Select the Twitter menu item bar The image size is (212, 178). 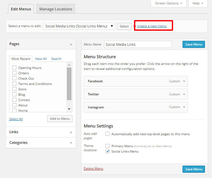pos(136,94)
